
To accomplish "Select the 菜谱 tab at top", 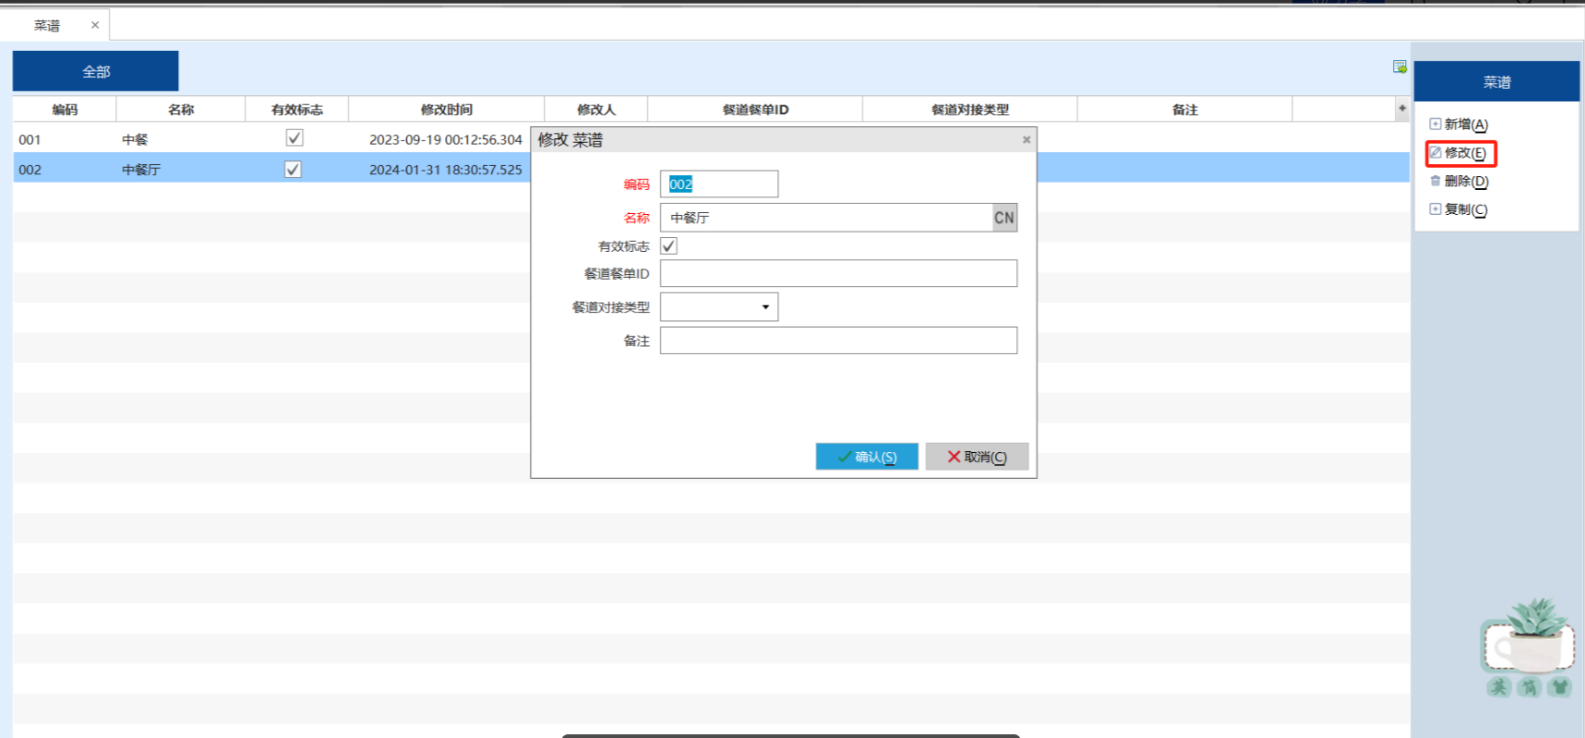I will click(x=47, y=26).
